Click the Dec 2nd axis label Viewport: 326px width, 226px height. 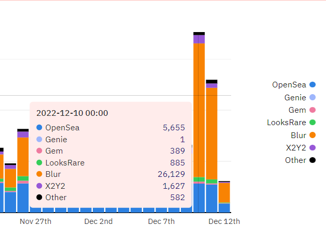pyautogui.click(x=98, y=221)
